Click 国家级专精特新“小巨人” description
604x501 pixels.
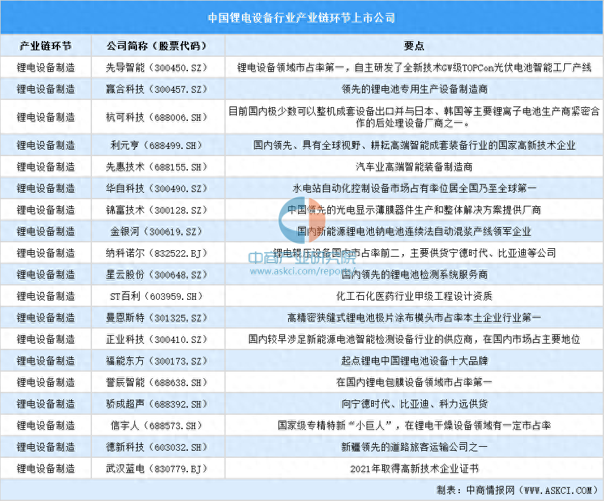pos(414,426)
